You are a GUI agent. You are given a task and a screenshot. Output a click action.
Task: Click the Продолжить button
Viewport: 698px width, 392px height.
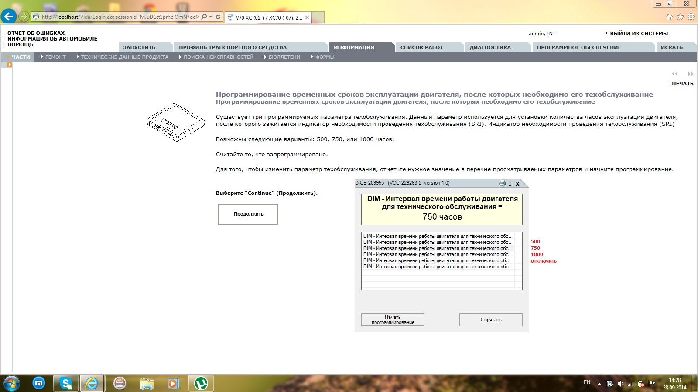point(248,214)
